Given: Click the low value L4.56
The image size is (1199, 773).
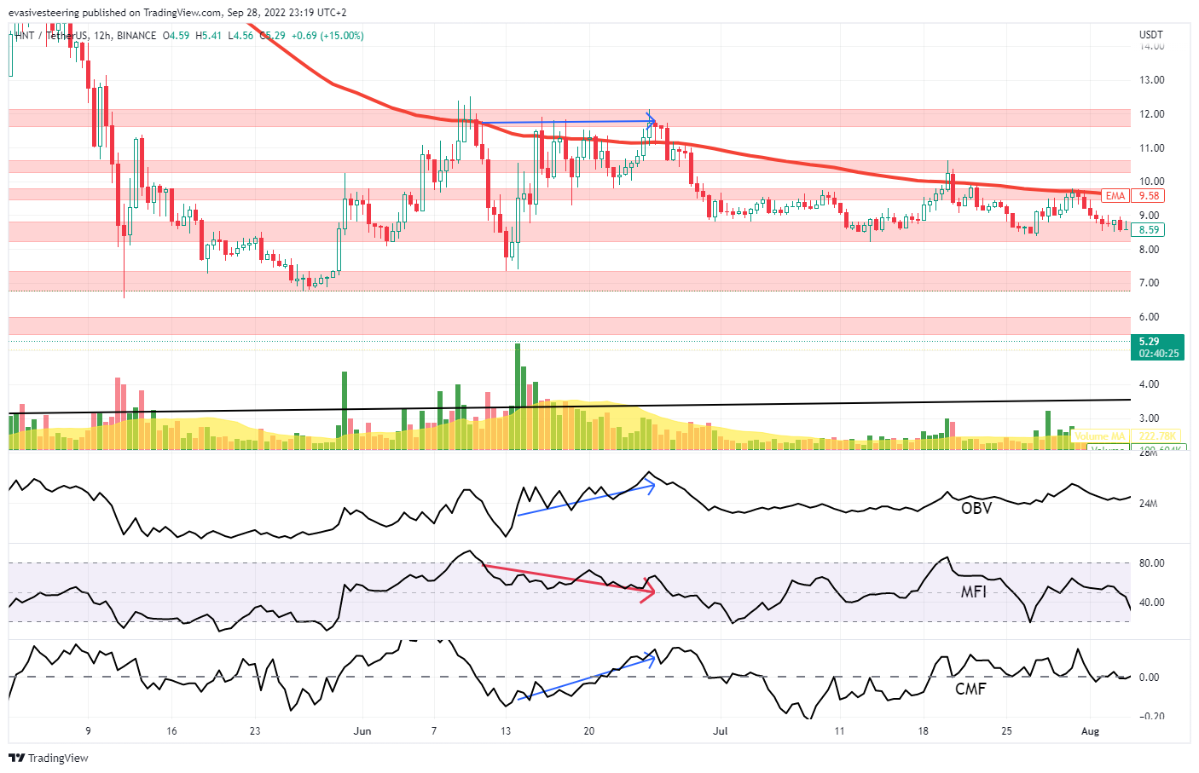Looking at the screenshot, I should click(240, 36).
